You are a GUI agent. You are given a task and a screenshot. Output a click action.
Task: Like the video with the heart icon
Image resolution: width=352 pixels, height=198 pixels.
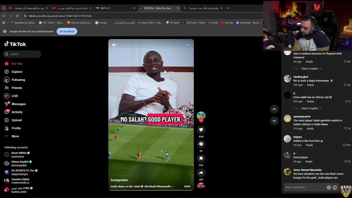coord(201,130)
